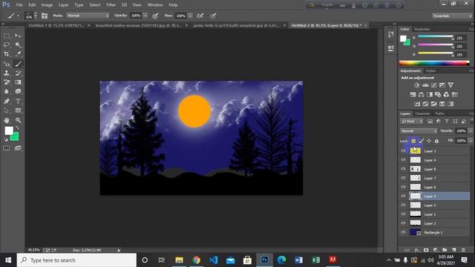Viewport: 475px width, 267px height.
Task: Select the Hand tool
Action: coord(7,120)
